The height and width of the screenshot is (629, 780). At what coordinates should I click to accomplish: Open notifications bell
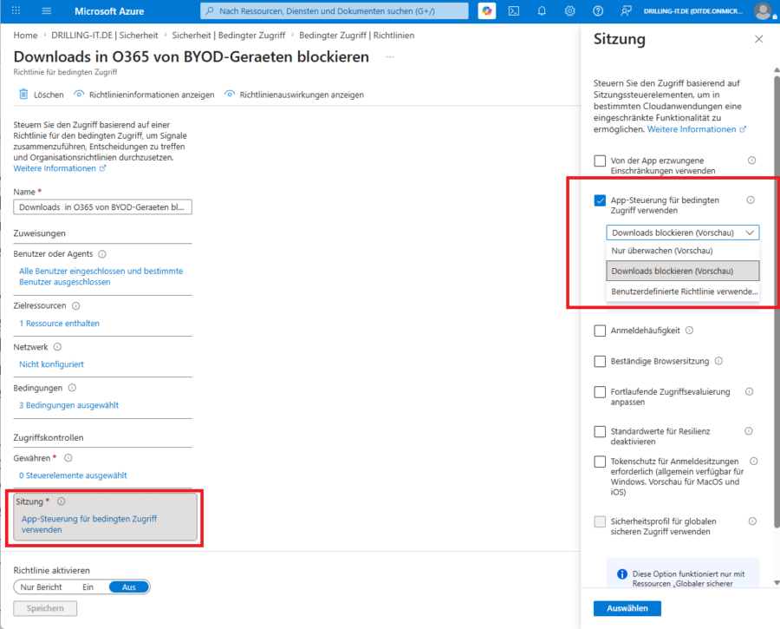coord(542,10)
